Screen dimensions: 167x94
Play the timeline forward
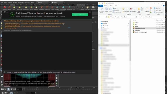[x=11, y=89]
